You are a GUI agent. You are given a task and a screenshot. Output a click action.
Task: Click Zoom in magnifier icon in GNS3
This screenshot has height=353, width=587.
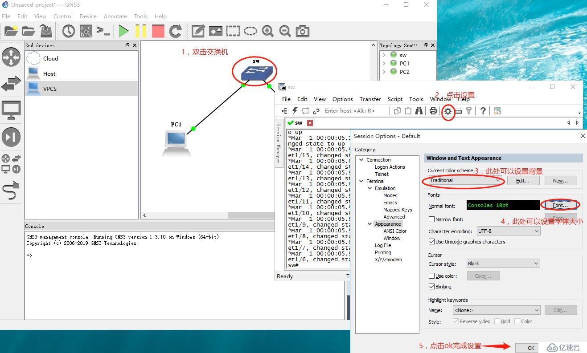268,31
